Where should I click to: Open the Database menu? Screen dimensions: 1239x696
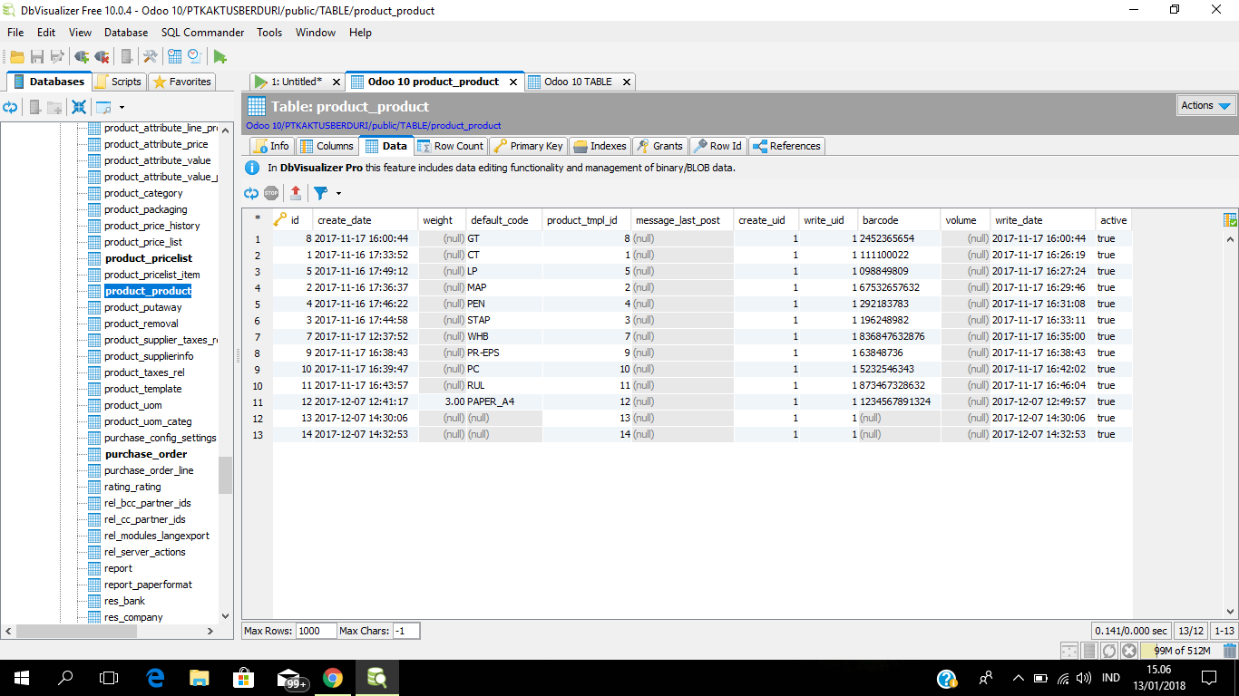[126, 33]
